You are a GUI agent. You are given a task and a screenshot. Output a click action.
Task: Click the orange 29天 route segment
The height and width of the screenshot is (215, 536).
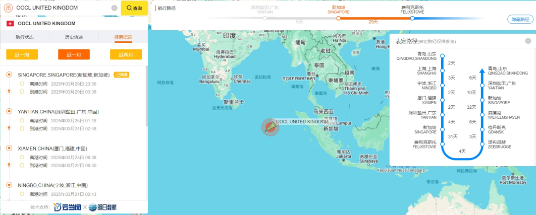coord(376,19)
